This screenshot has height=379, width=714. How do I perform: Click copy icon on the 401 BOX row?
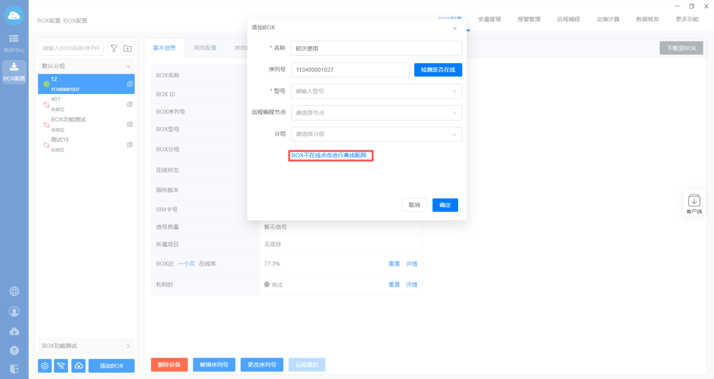tap(130, 104)
